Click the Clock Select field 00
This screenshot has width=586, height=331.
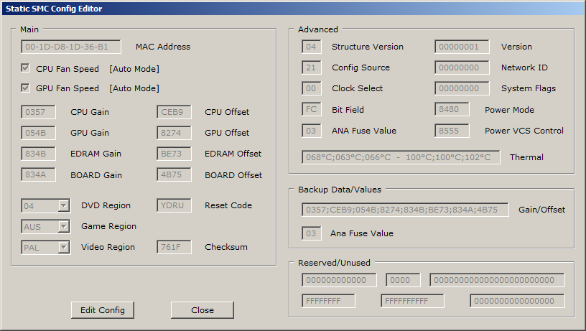coord(312,88)
